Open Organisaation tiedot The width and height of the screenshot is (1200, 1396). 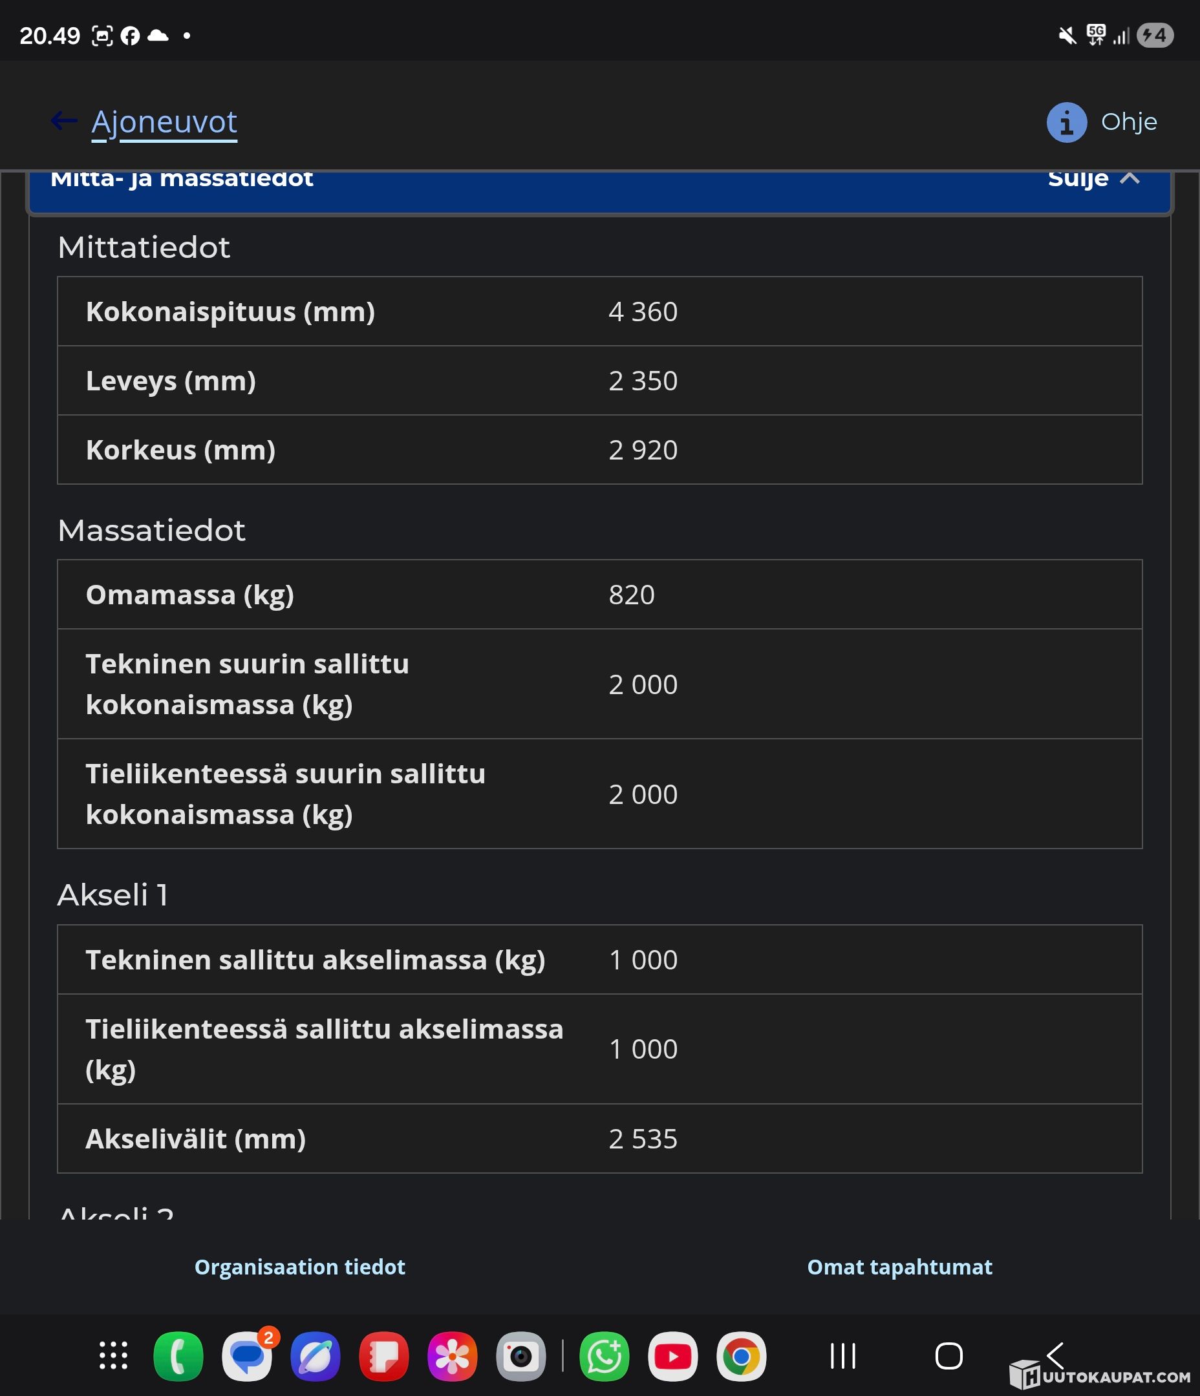tap(300, 1267)
